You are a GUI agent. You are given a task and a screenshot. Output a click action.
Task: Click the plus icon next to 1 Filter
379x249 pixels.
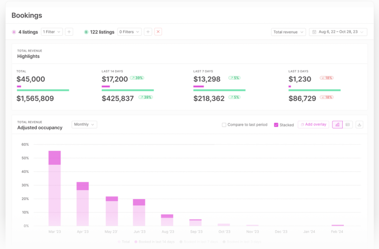(x=69, y=32)
